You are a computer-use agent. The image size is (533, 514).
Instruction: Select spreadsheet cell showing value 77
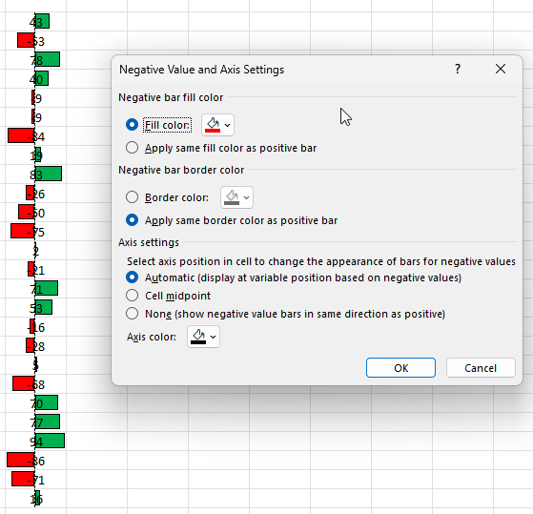tap(35, 421)
